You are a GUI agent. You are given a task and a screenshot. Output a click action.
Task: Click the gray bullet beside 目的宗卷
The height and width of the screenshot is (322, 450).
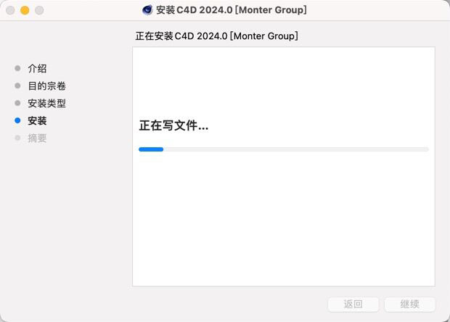[x=17, y=86]
